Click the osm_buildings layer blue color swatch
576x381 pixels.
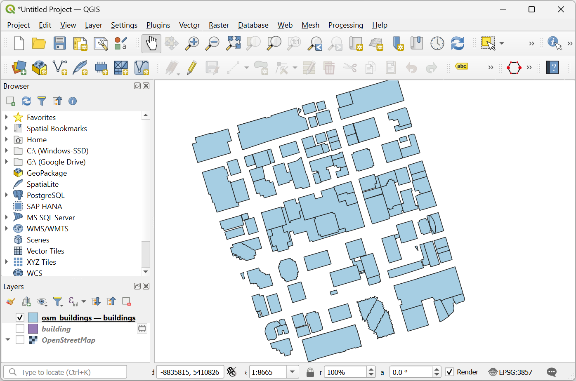point(33,317)
